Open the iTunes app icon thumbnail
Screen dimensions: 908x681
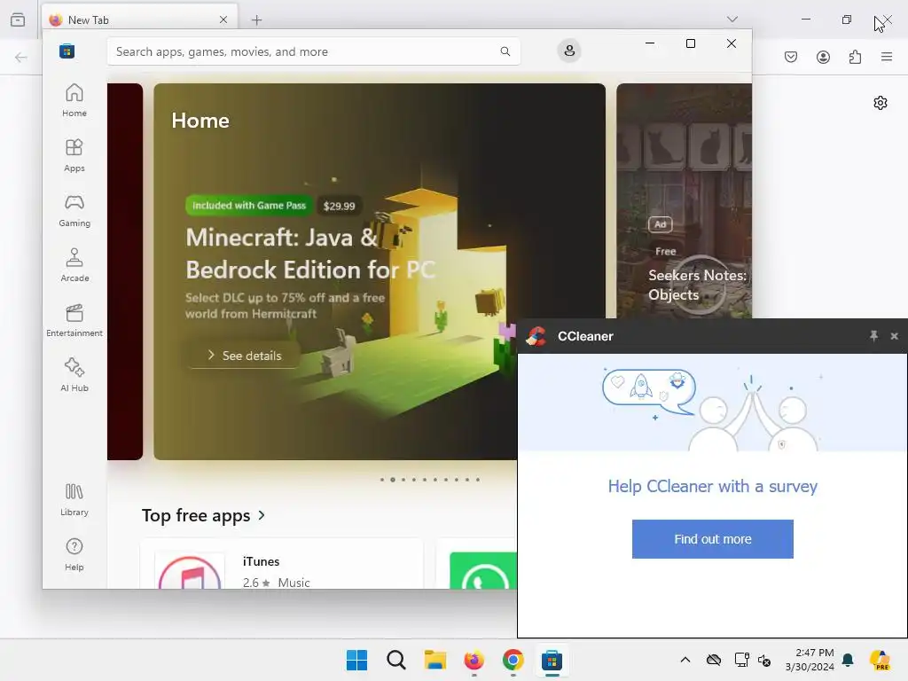(x=190, y=571)
